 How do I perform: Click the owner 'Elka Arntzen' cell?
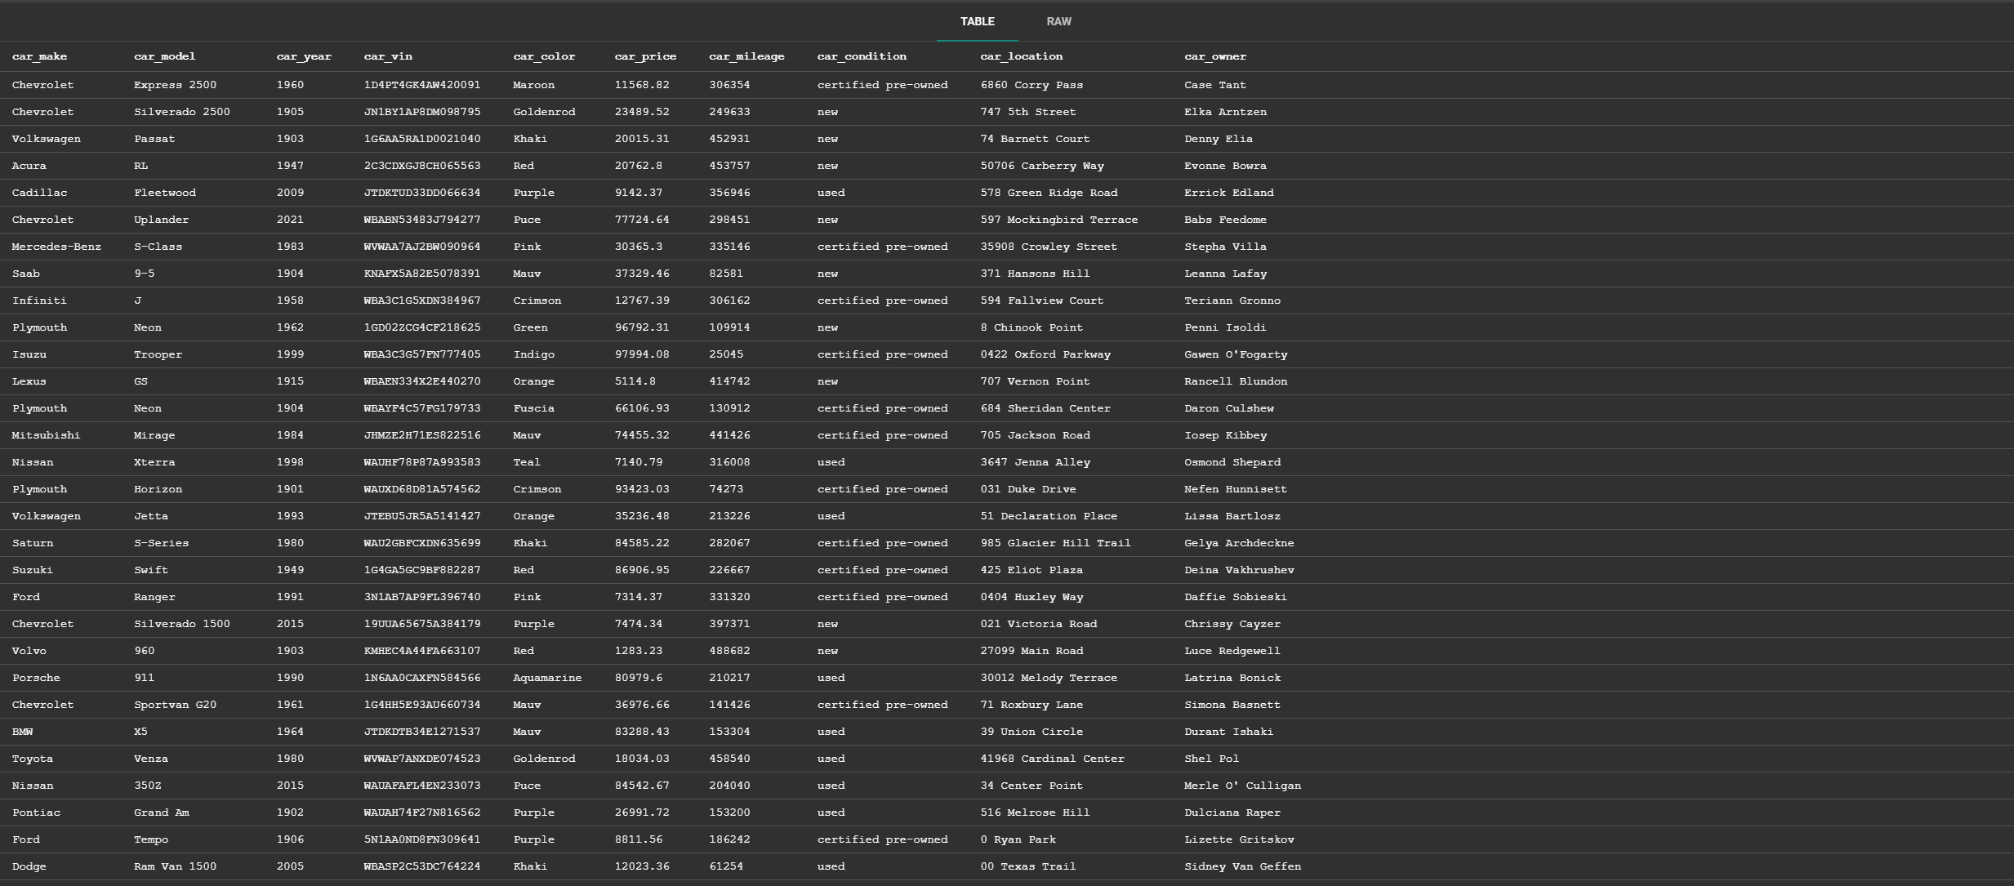pyautogui.click(x=1225, y=112)
